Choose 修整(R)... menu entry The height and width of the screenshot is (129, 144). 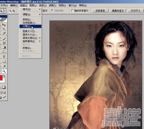(x=31, y=48)
